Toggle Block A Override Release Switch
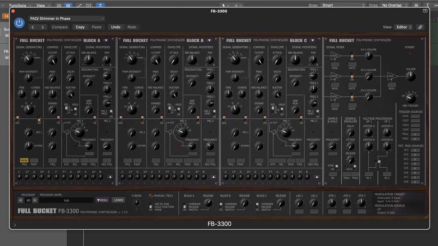Image resolution: width=438 pixels, height=246 pixels. point(185,206)
